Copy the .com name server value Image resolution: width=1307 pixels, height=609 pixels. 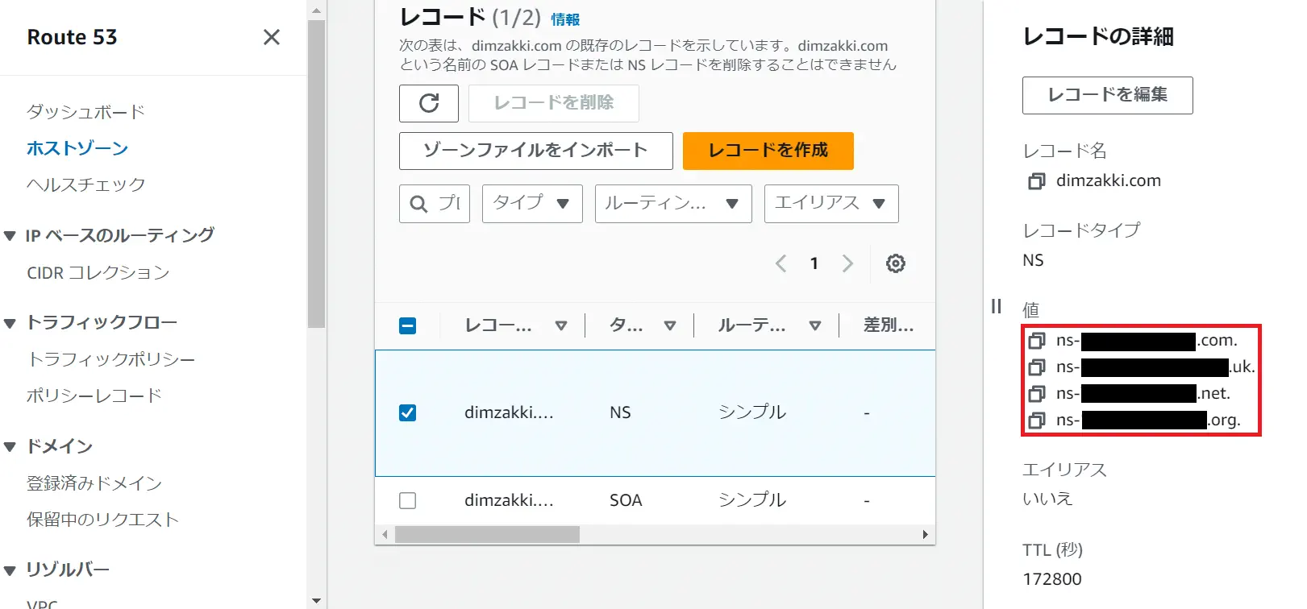pos(1036,341)
